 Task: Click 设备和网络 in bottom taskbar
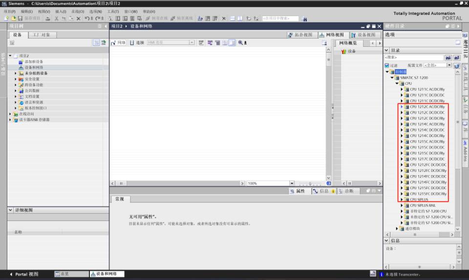click(107, 274)
